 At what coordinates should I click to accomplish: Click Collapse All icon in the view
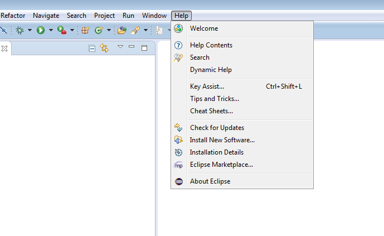coord(92,49)
